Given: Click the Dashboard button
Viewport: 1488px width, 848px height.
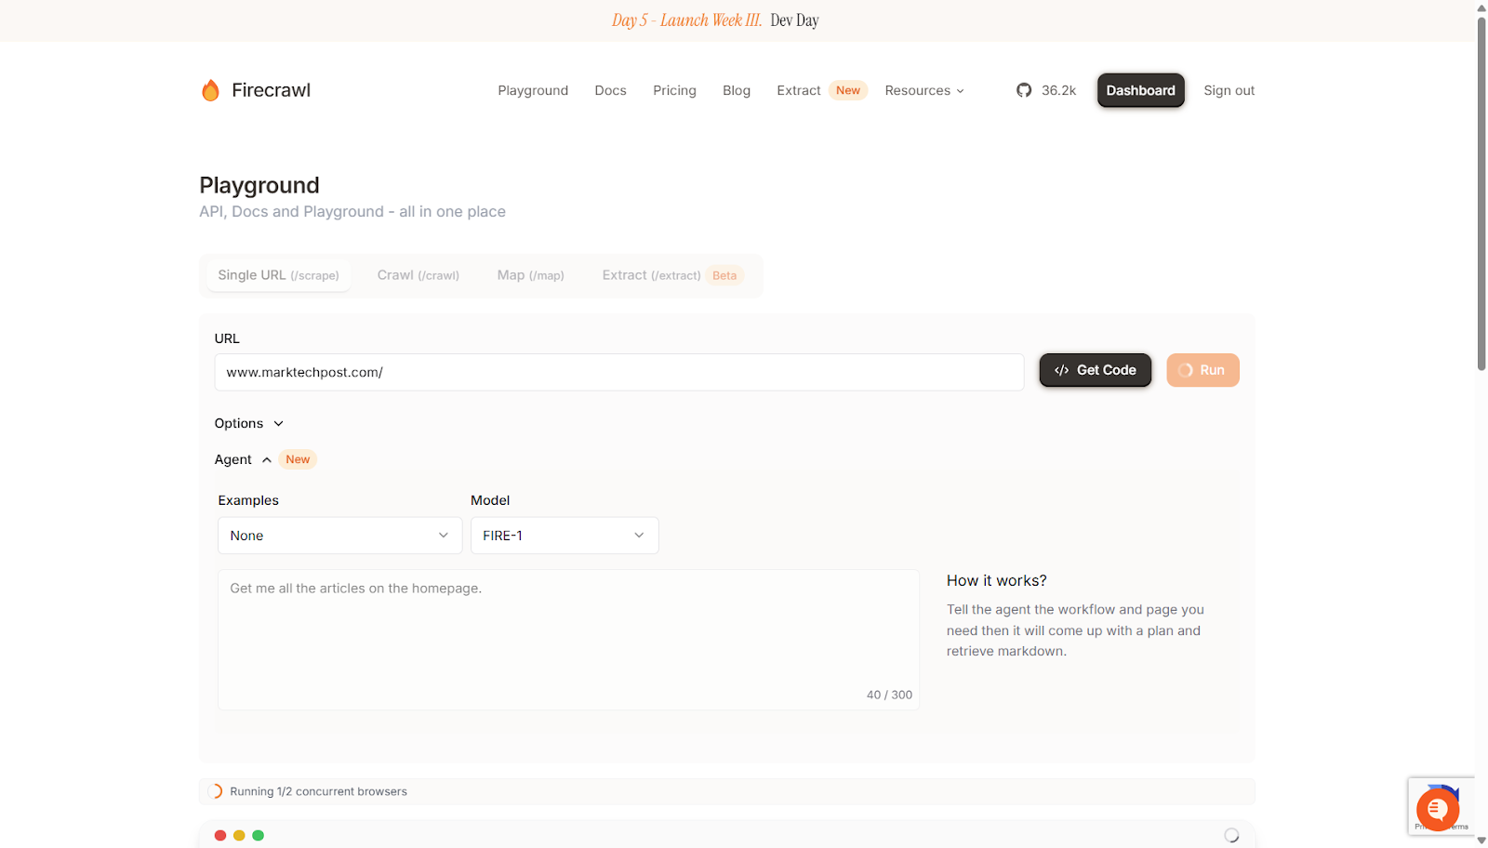Looking at the screenshot, I should coord(1140,90).
